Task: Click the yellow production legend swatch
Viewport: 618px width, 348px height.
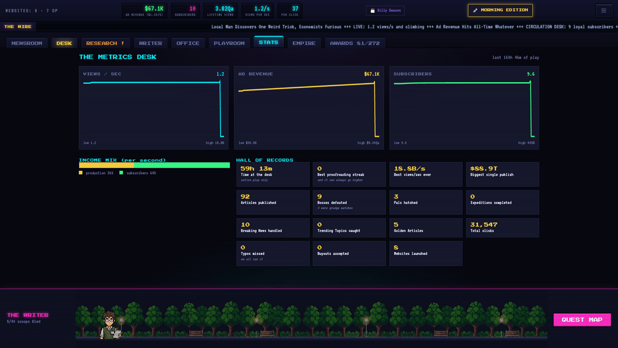Action: [x=81, y=173]
